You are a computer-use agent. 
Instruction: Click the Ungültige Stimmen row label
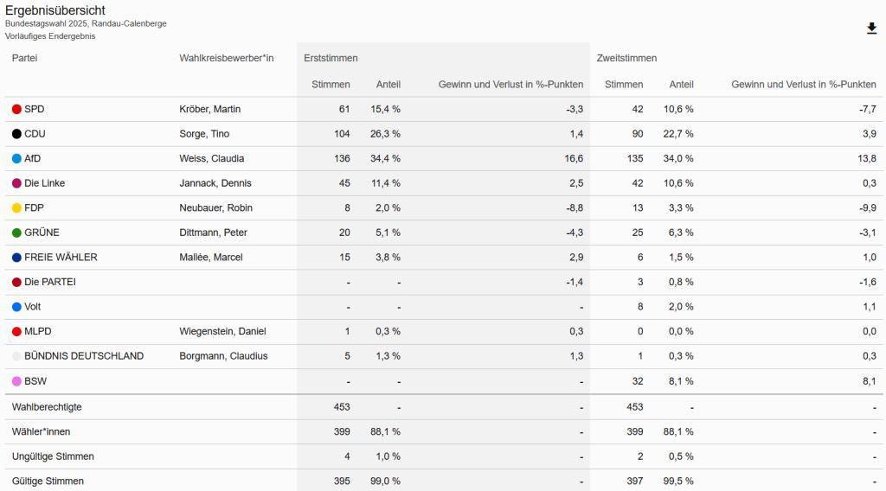[x=53, y=456]
